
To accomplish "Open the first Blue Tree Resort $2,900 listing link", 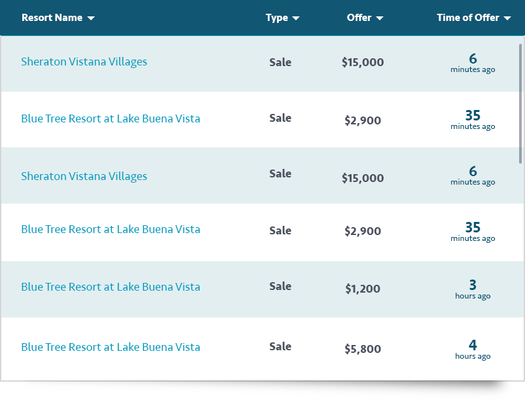I will pos(111,118).
